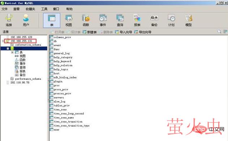Select the procs_priv table

pyautogui.click(x=61, y=90)
